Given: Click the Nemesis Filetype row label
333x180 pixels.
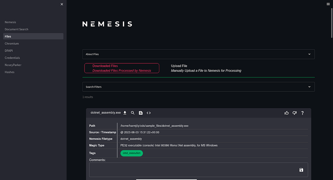Looking at the screenshot, I should pos(101,139).
